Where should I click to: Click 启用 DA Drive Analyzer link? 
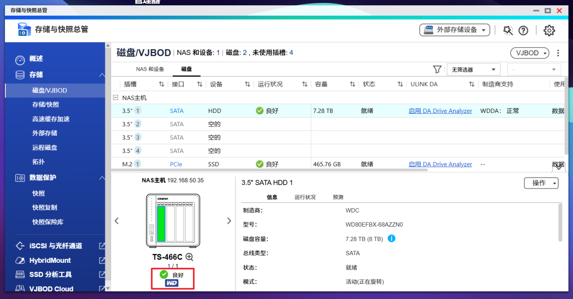(x=440, y=110)
